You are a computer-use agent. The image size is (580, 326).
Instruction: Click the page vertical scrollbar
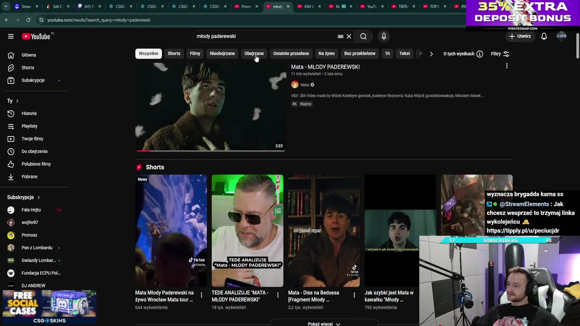pyautogui.click(x=577, y=45)
